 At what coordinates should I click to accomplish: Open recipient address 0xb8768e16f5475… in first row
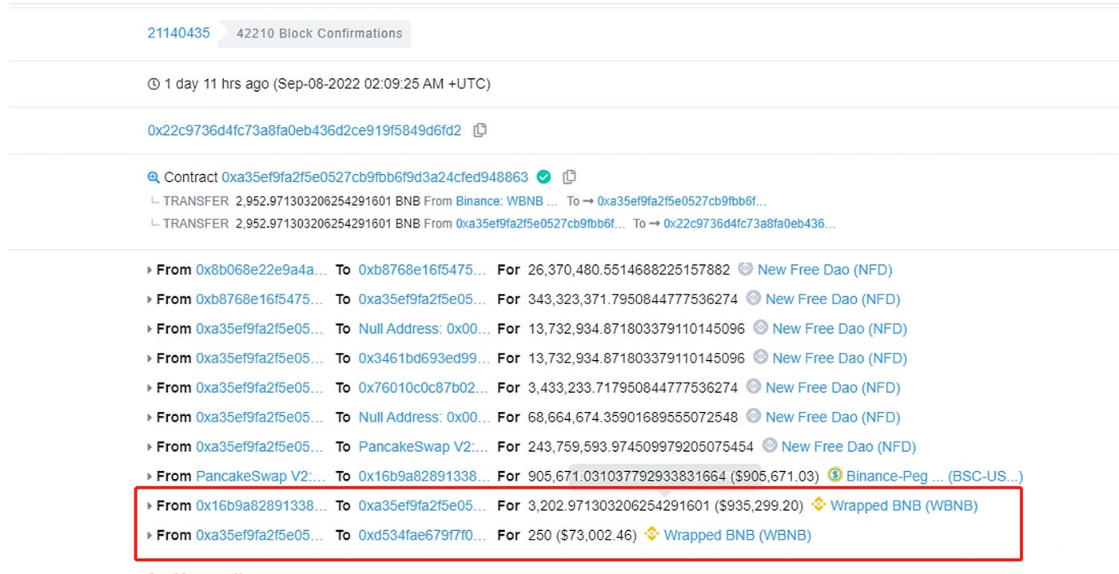pos(422,270)
